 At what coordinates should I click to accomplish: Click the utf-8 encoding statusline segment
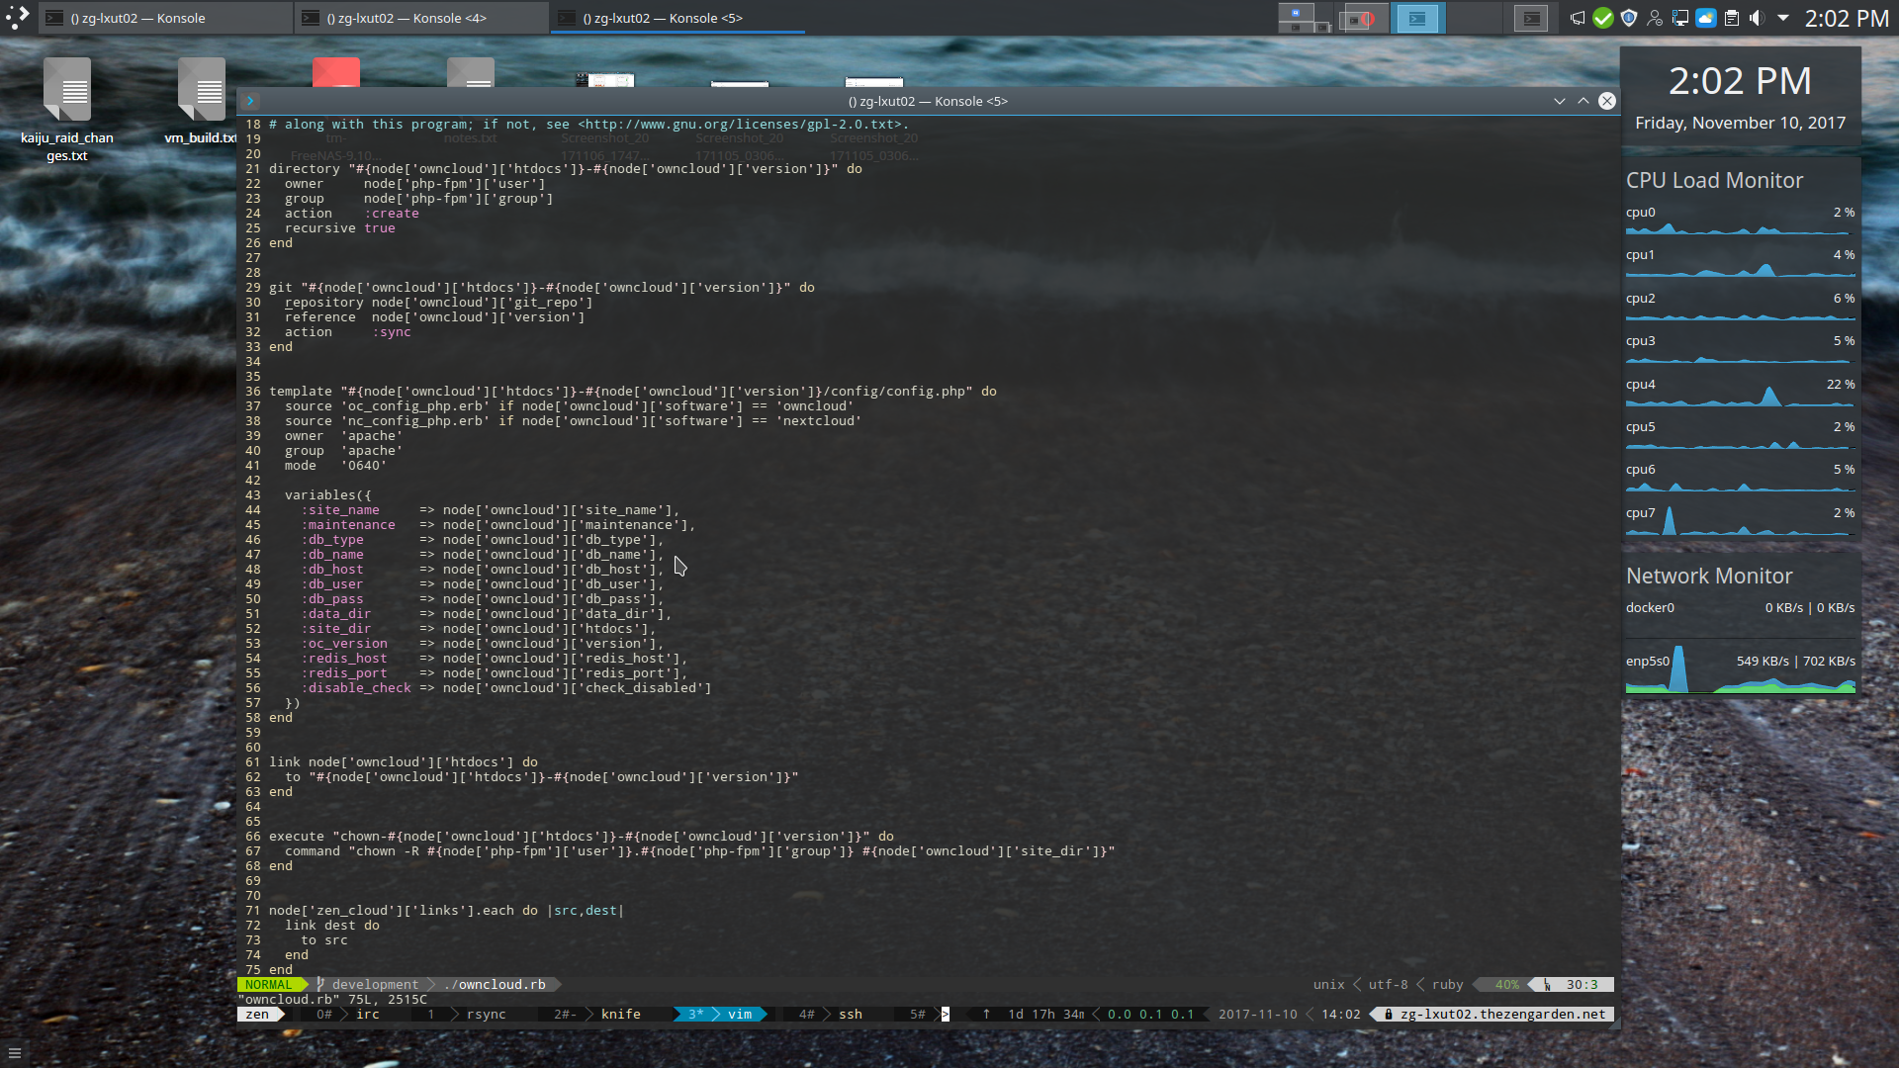click(1388, 985)
